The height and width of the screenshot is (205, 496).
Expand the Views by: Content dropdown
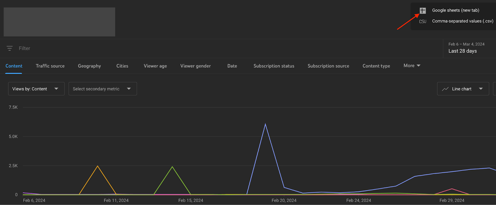36,89
